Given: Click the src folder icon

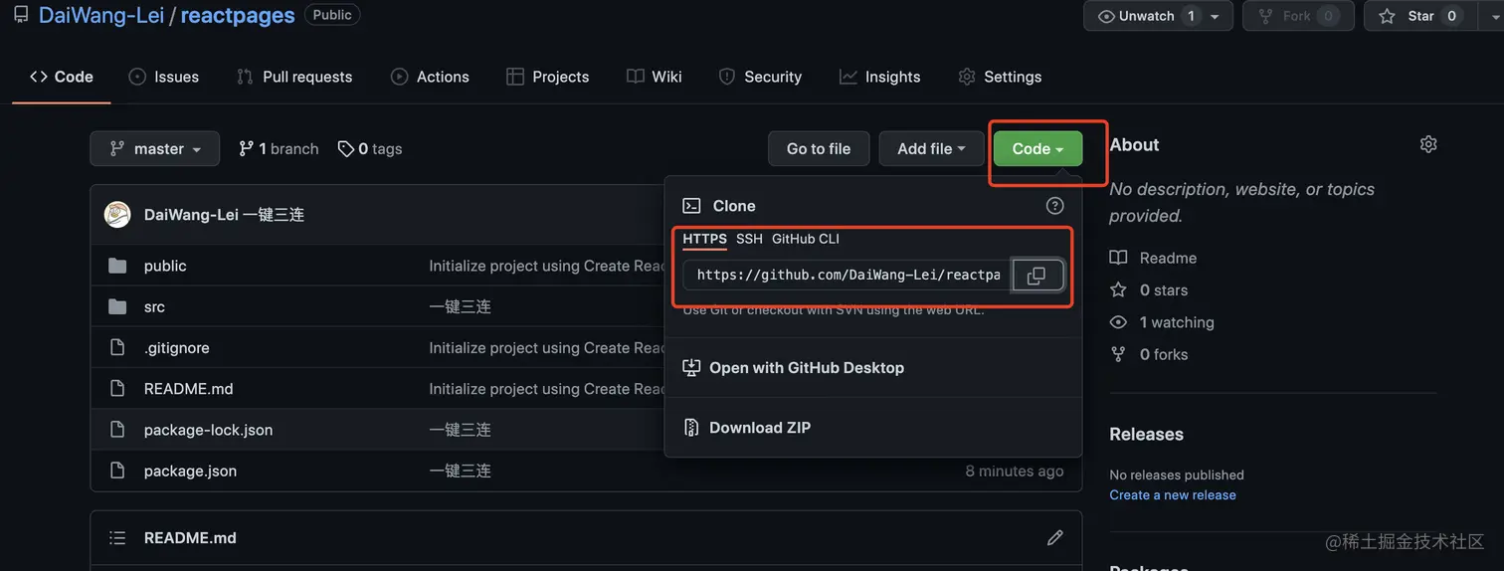Looking at the screenshot, I should tap(117, 306).
